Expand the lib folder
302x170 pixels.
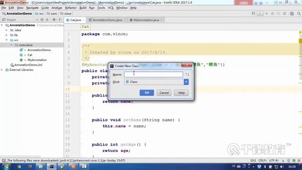[x=7, y=35]
